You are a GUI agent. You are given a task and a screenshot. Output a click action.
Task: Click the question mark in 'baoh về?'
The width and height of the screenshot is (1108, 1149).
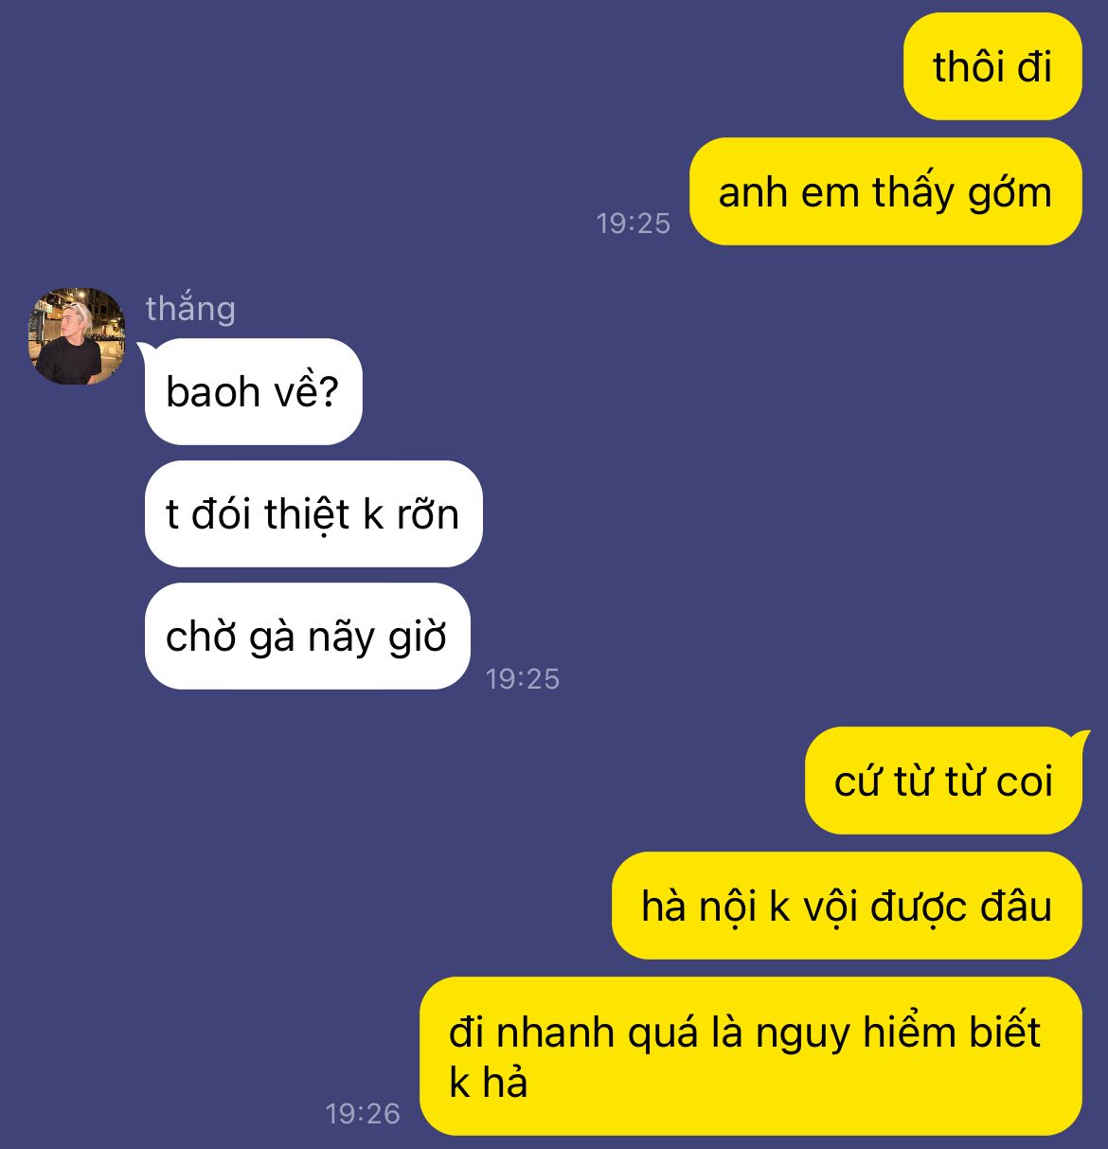pos(329,392)
